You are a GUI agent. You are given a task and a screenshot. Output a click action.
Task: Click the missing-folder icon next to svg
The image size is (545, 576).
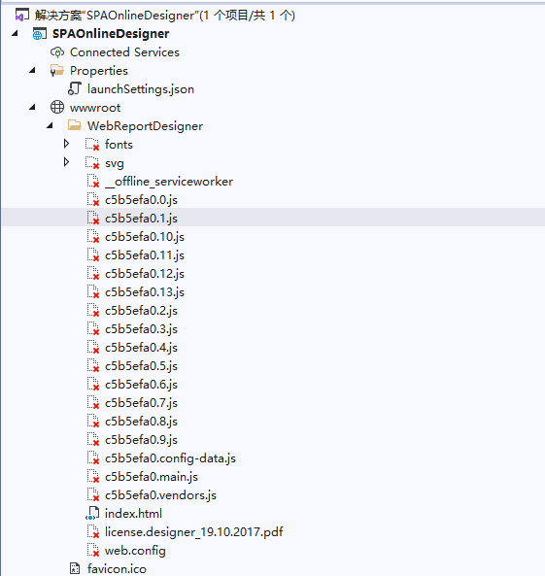[92, 163]
